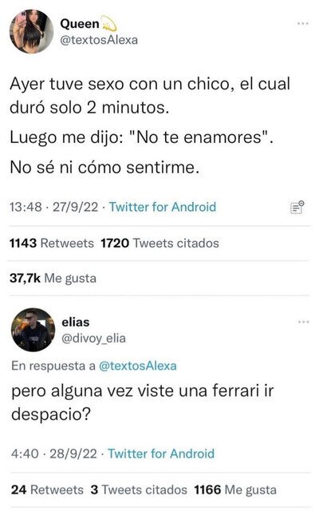Open the more options dots on elias's reply
Image resolution: width=319 pixels, height=511 pixels.
[303, 322]
